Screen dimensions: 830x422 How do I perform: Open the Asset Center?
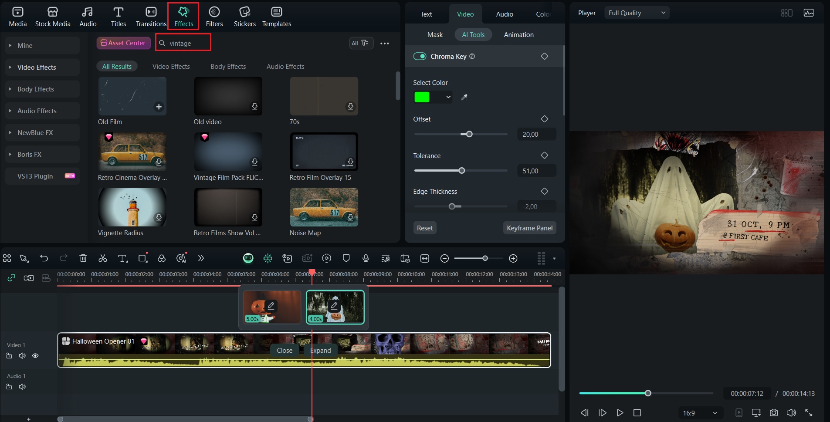tap(124, 43)
